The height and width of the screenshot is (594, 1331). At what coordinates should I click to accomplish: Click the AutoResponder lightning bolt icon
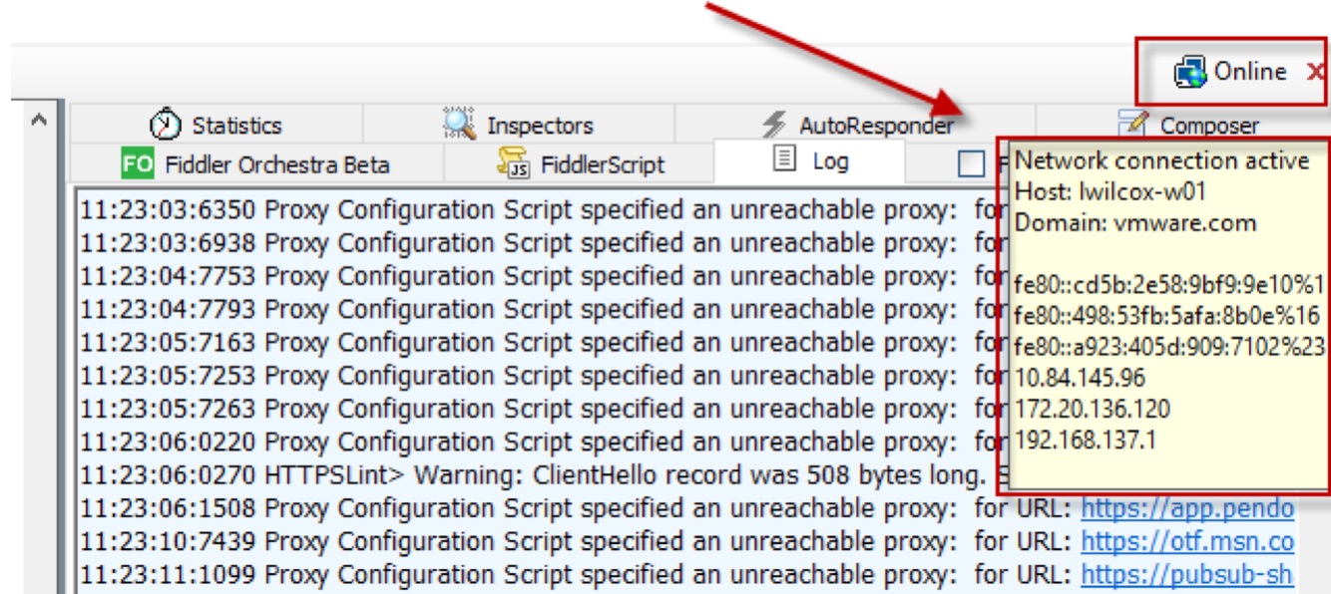point(774,126)
